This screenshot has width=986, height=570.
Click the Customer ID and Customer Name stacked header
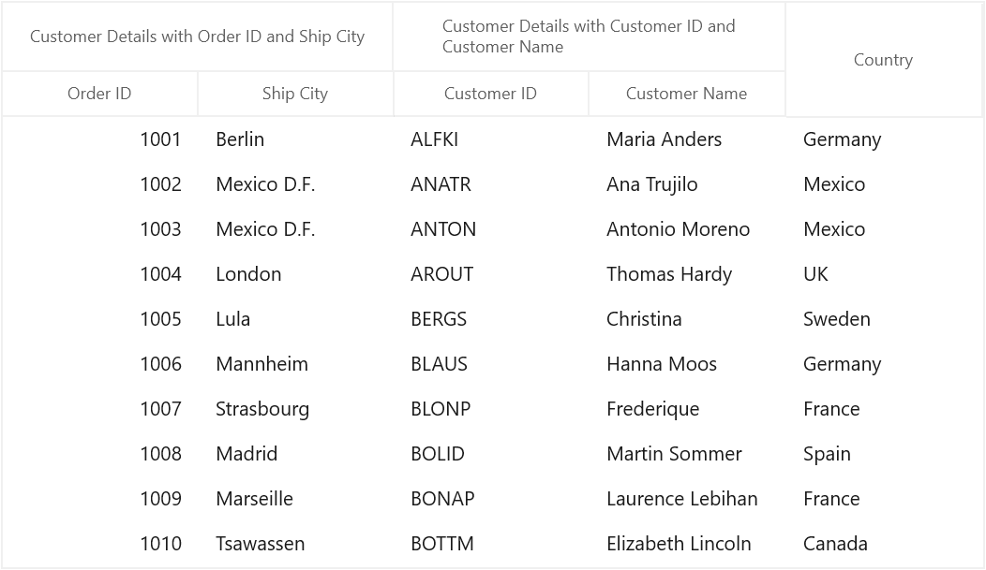pos(589,37)
